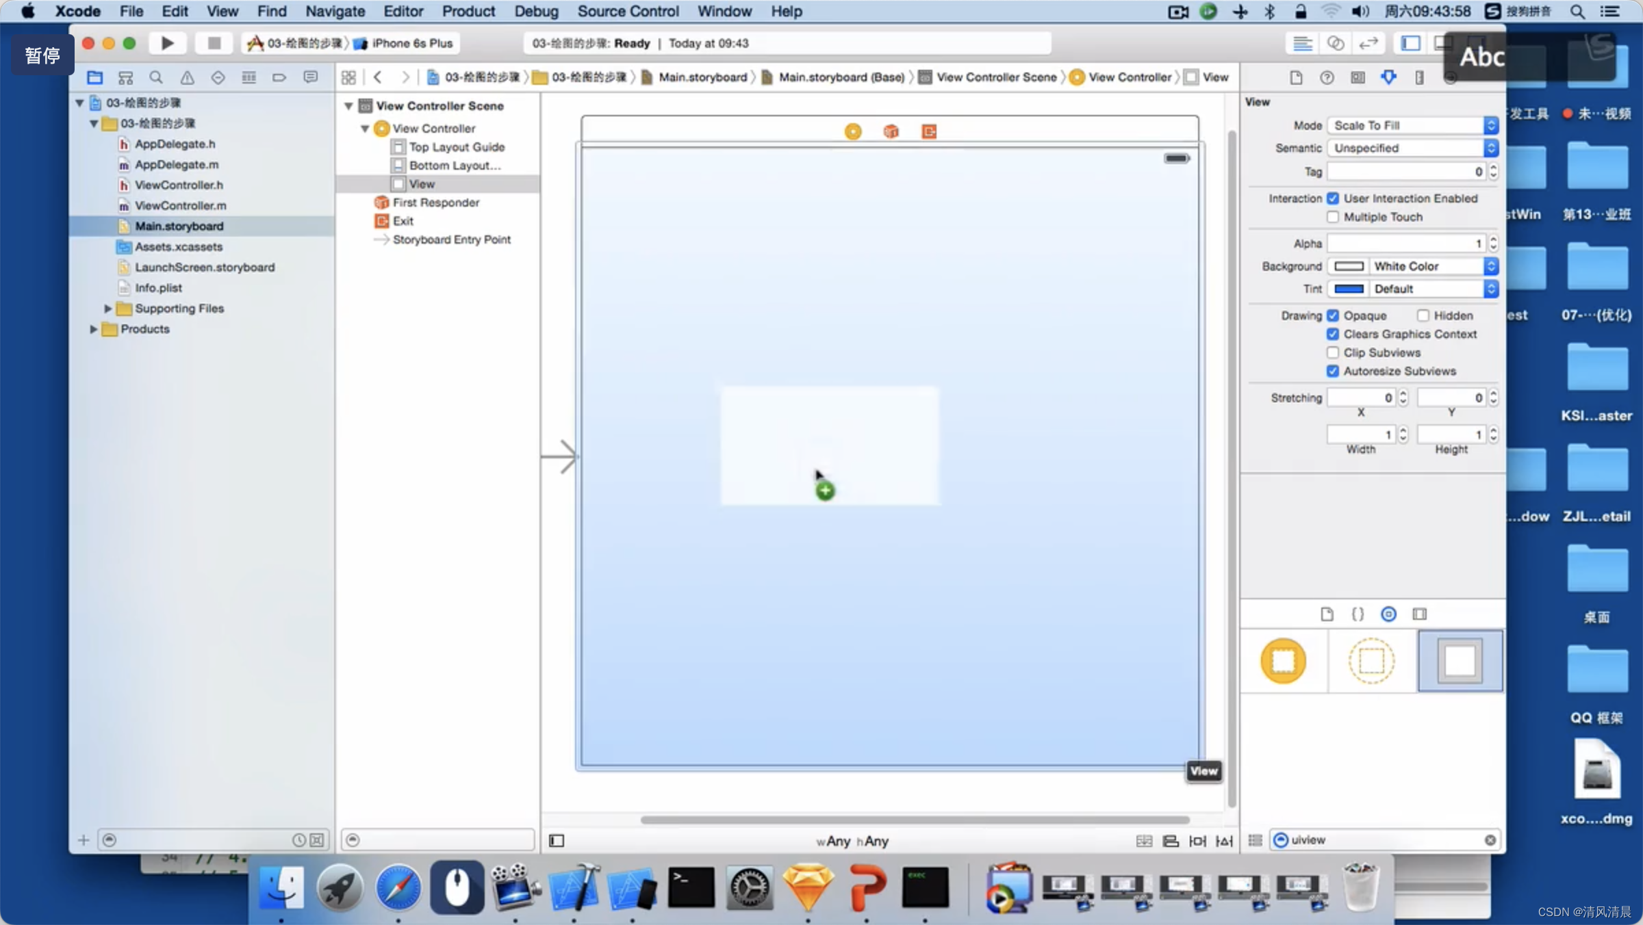
Task: Click the Stop button in toolbar
Action: click(214, 43)
